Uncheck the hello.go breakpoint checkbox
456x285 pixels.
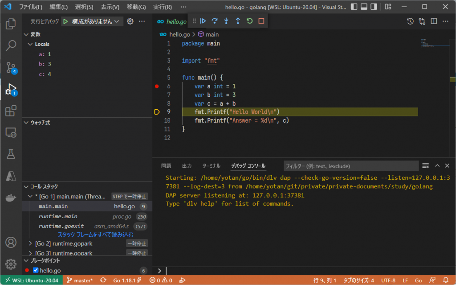tap(36, 270)
